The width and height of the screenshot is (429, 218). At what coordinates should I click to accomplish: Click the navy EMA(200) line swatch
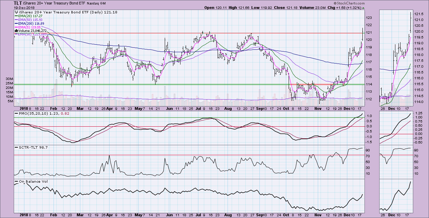click(16, 23)
